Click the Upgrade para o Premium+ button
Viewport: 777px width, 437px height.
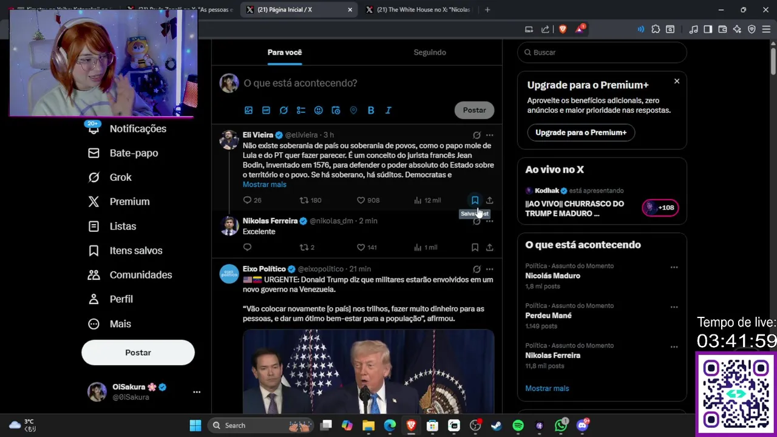[581, 132]
